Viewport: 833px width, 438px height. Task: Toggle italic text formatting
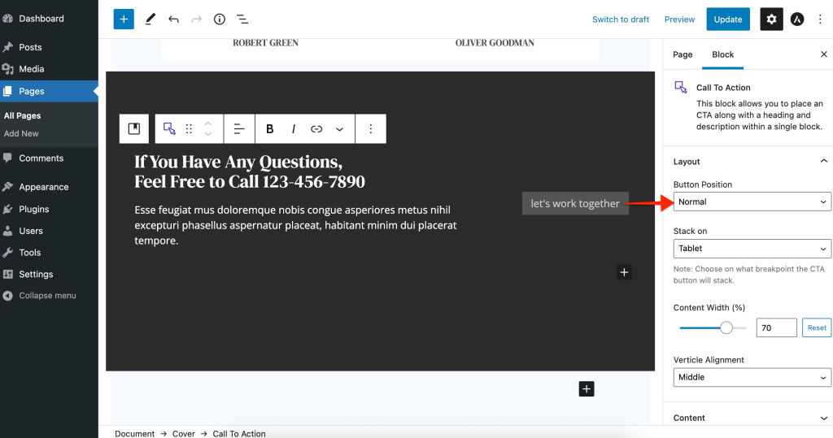[x=294, y=129]
